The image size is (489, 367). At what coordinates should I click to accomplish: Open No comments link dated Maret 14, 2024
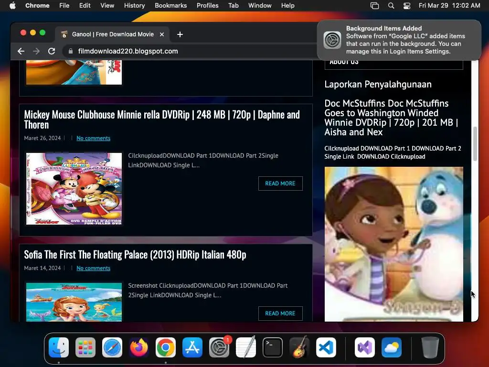click(93, 268)
